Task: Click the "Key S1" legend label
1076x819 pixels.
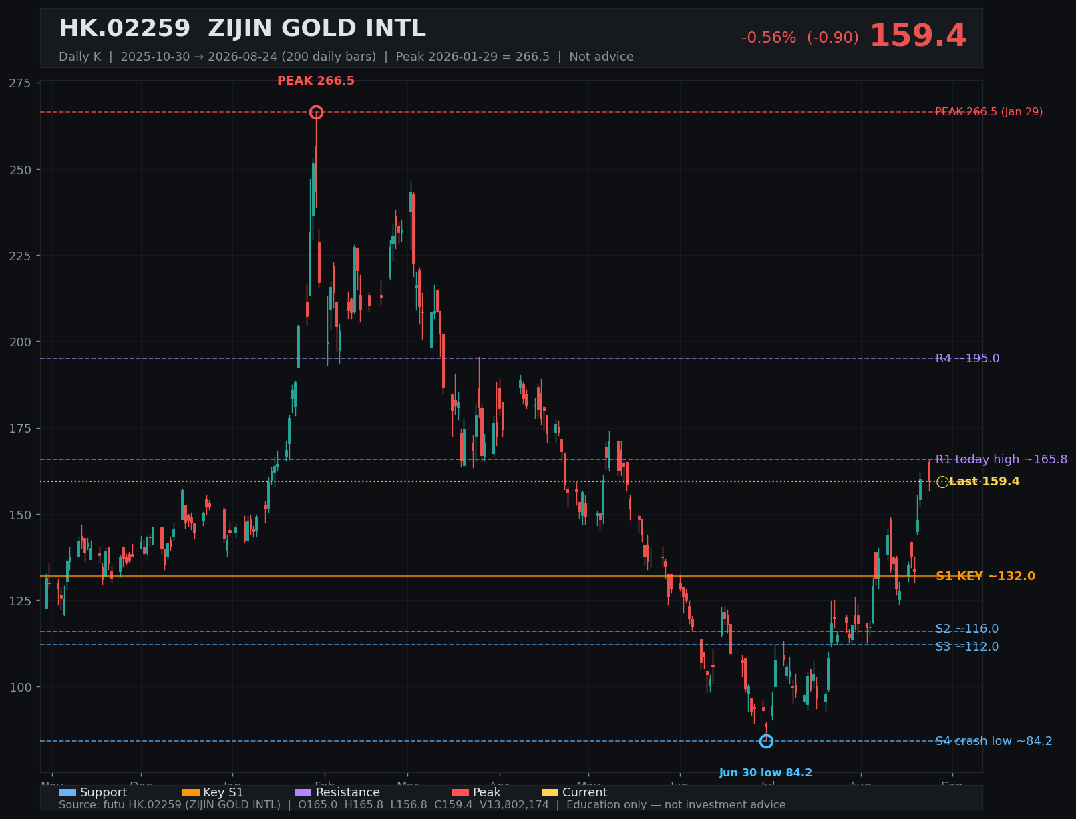Action: point(223,793)
